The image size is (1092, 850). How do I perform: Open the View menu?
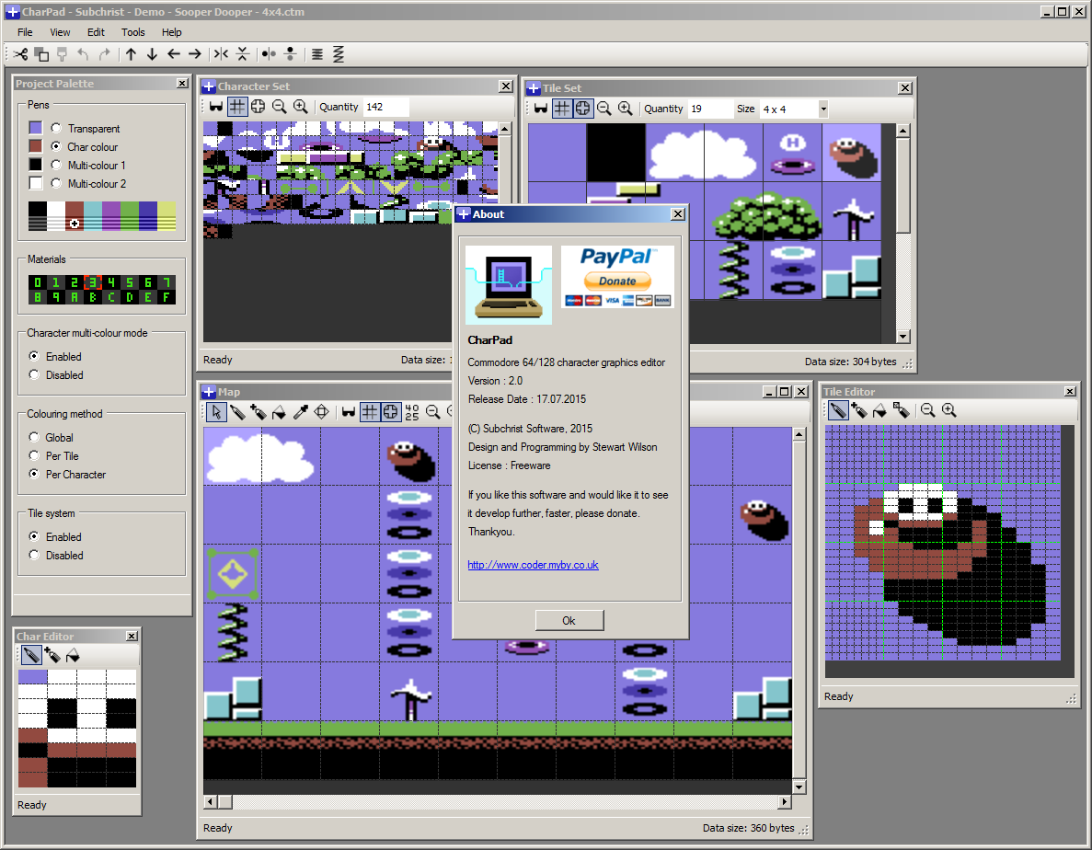(x=60, y=32)
